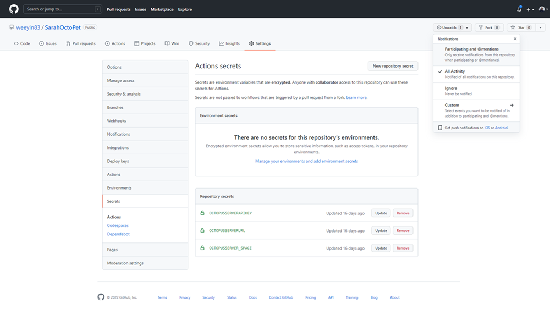Click lock icon beside OCTOPUSSERVER_SPACE
550x315 pixels.
(x=202, y=248)
